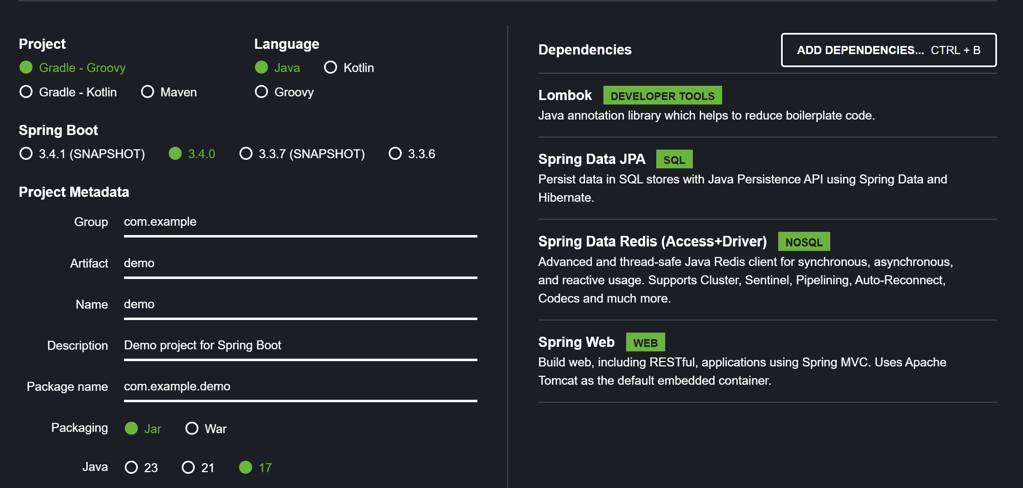This screenshot has height=488, width=1023.
Task: Click the Package name field
Action: (300, 386)
